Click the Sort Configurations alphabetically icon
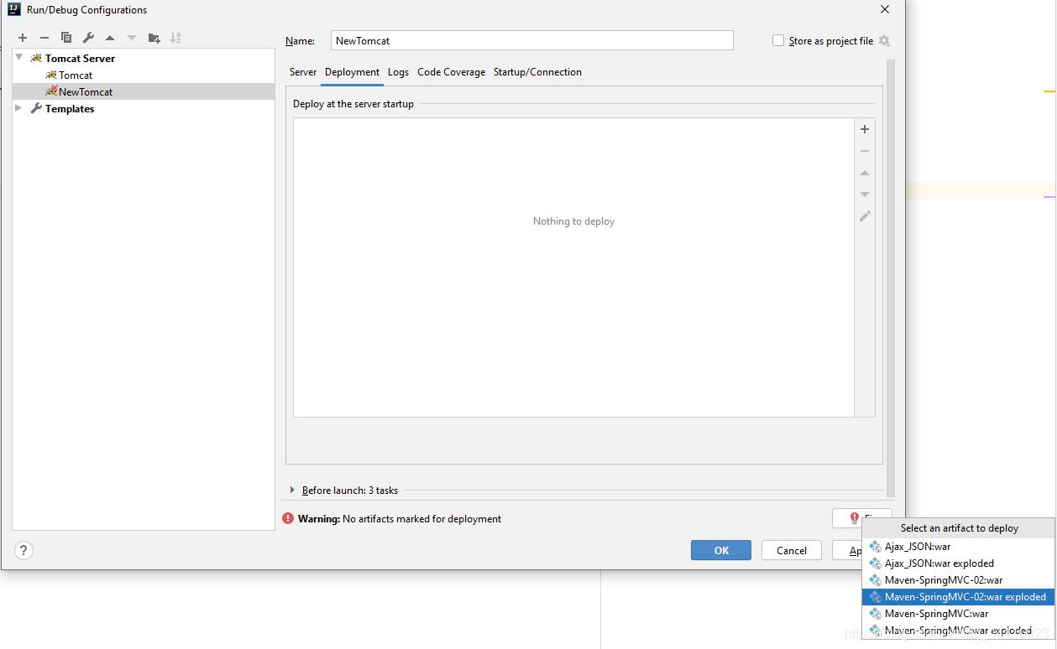Image resolution: width=1057 pixels, height=649 pixels. tap(175, 38)
